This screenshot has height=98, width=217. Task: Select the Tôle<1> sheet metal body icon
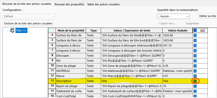click(12, 30)
